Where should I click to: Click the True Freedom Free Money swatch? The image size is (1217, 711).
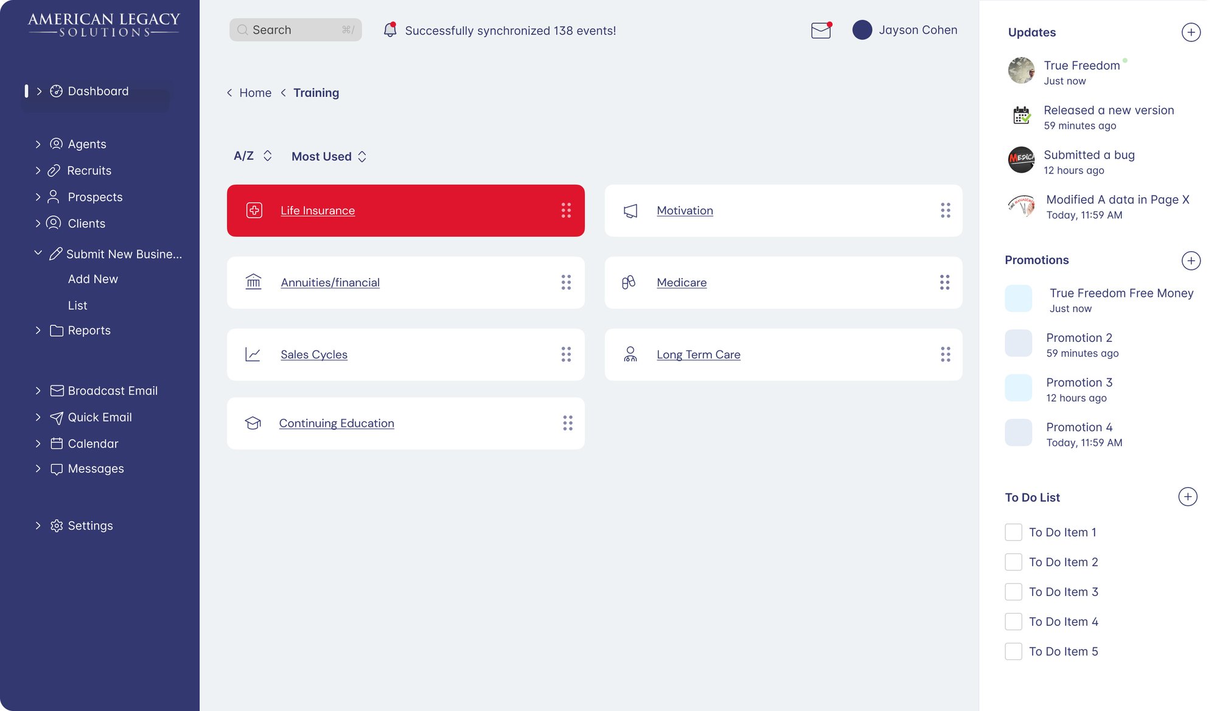click(x=1018, y=299)
